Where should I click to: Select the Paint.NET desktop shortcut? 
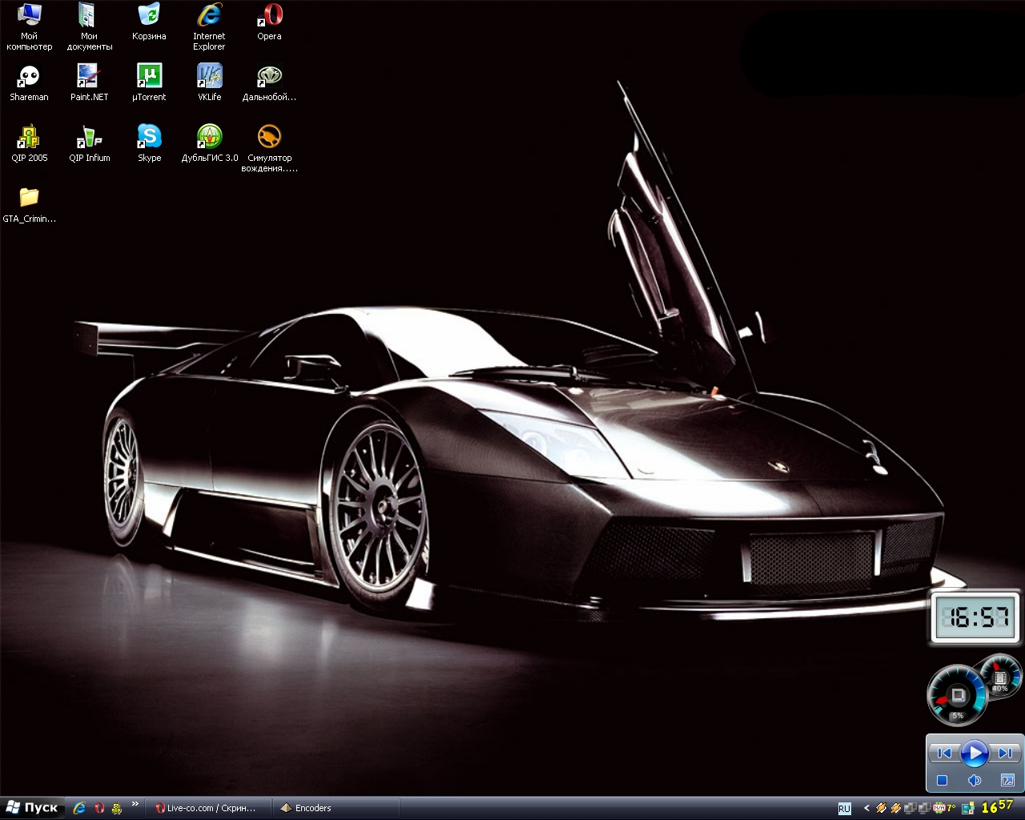[89, 77]
